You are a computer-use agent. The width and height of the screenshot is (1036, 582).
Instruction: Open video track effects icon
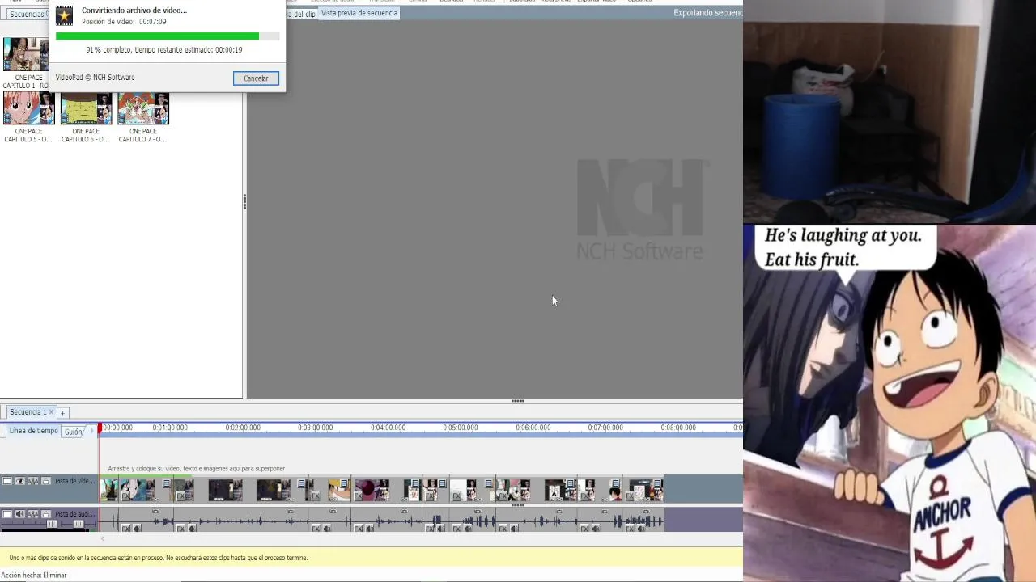33,481
